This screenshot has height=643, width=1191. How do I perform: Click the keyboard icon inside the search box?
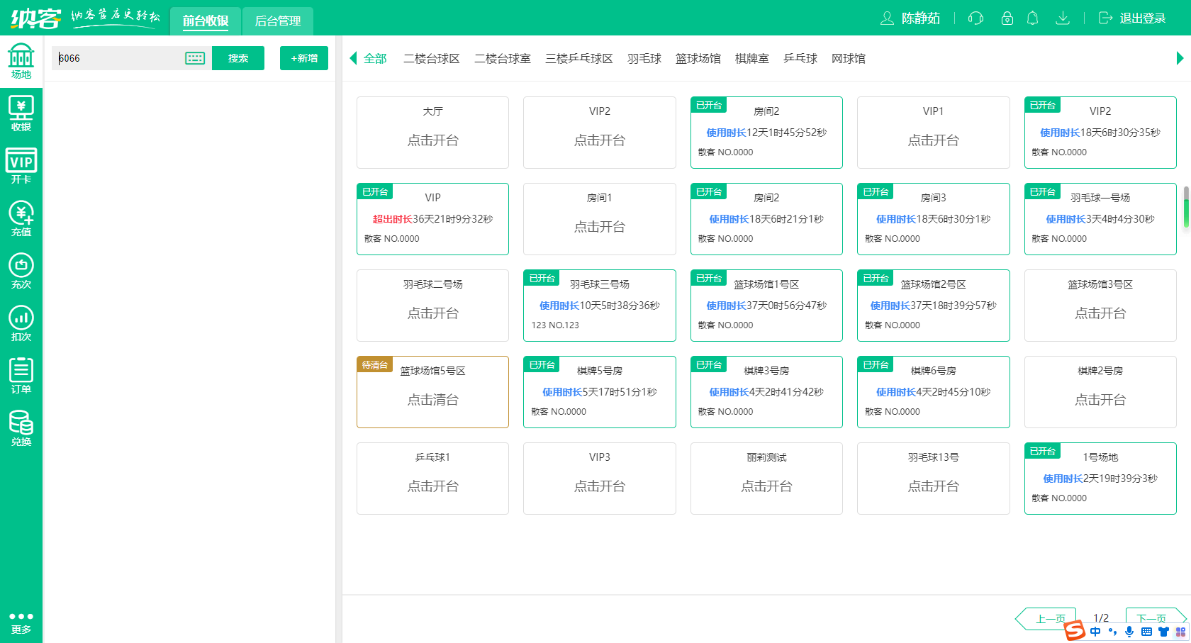194,58
